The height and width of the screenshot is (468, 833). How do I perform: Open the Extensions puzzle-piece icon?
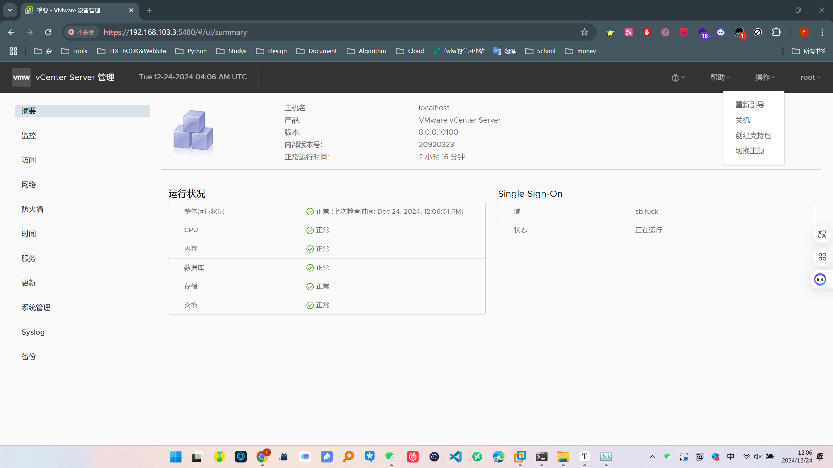776,32
